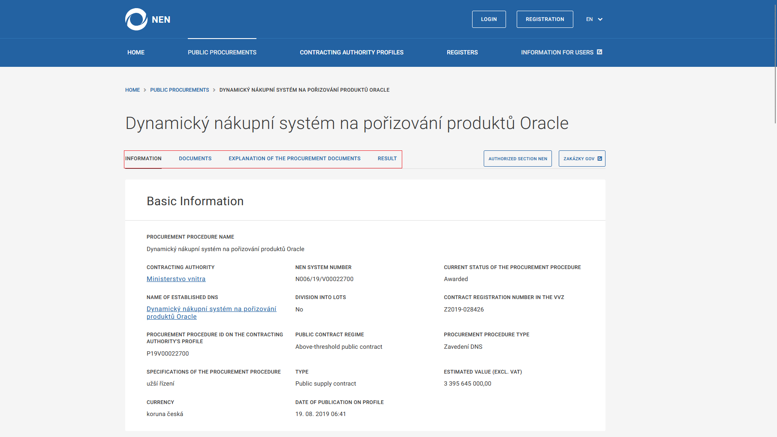Click external link icon on Zakázky Gov button

(599, 159)
